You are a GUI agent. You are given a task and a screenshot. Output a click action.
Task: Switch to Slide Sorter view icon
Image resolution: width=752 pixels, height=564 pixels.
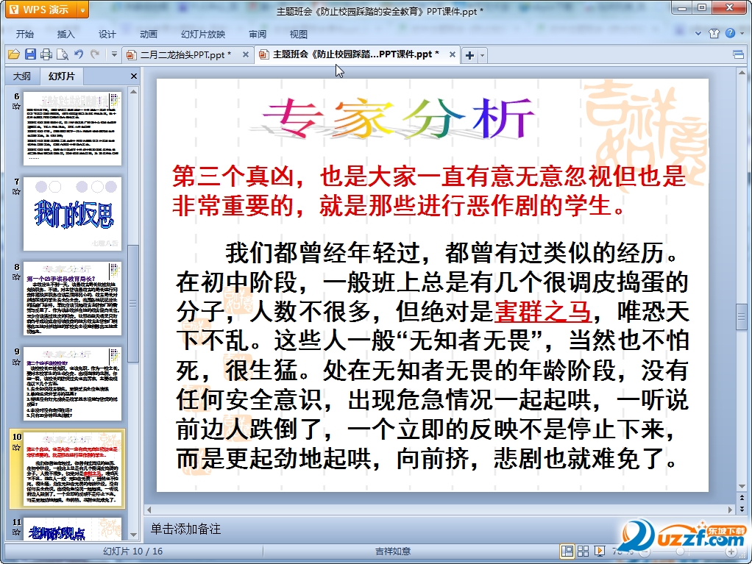[x=583, y=551]
